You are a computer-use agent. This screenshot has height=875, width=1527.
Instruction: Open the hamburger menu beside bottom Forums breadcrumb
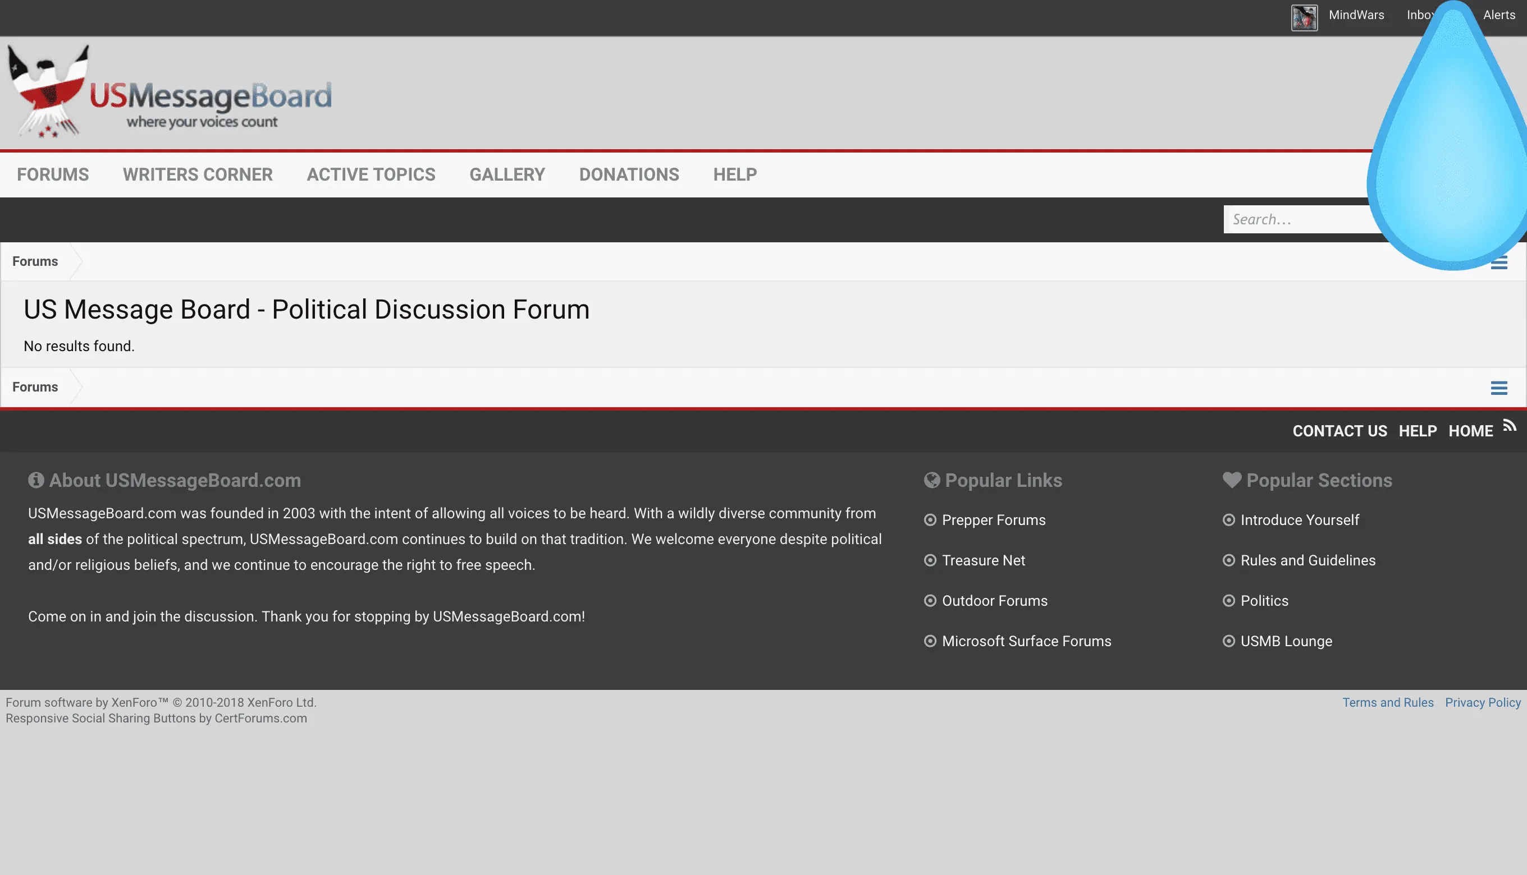(x=1499, y=388)
